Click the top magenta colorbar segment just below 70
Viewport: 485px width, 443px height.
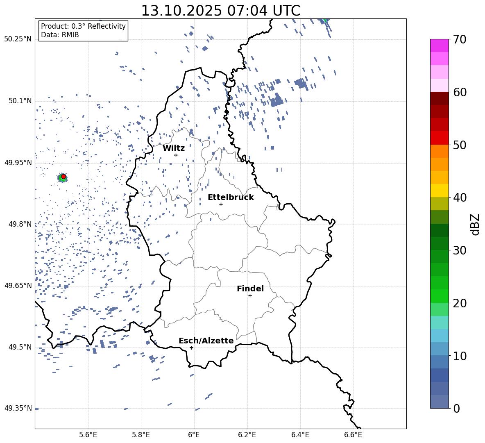pyautogui.click(x=439, y=45)
